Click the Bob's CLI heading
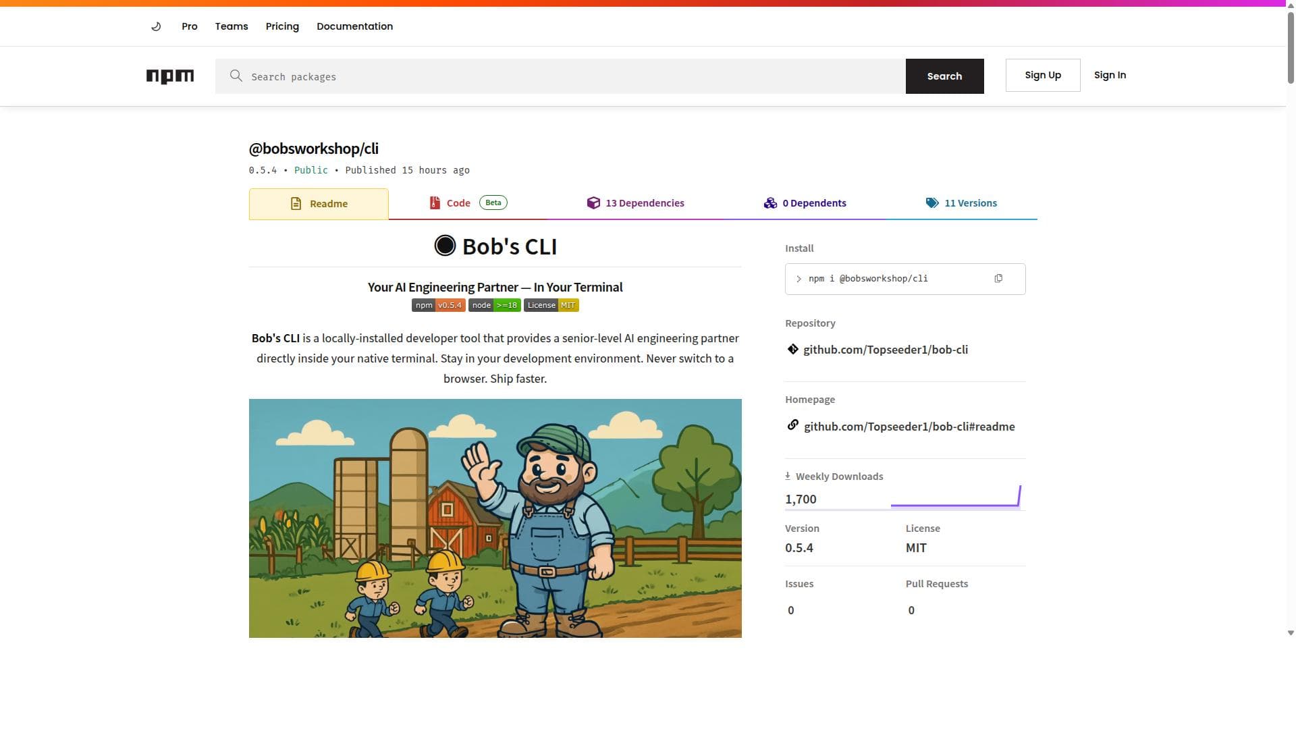 (510, 246)
